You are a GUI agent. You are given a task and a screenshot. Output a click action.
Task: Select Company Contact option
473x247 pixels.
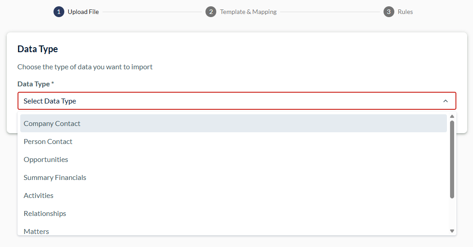[233, 123]
